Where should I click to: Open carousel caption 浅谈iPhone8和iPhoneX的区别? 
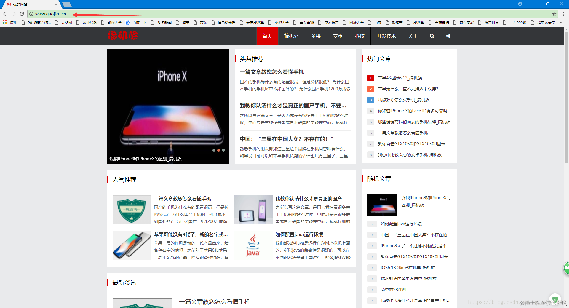coord(145,159)
